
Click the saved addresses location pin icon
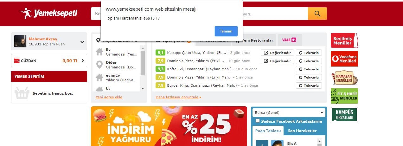tap(98, 40)
